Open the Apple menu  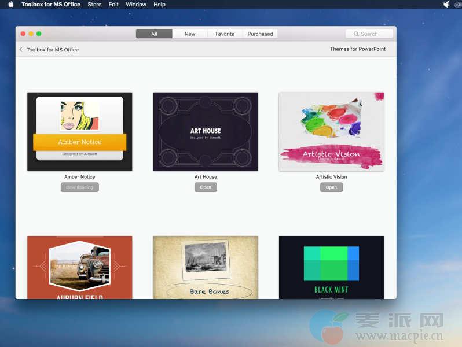[10, 4]
